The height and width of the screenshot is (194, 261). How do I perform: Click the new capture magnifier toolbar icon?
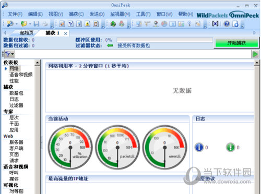(10, 23)
